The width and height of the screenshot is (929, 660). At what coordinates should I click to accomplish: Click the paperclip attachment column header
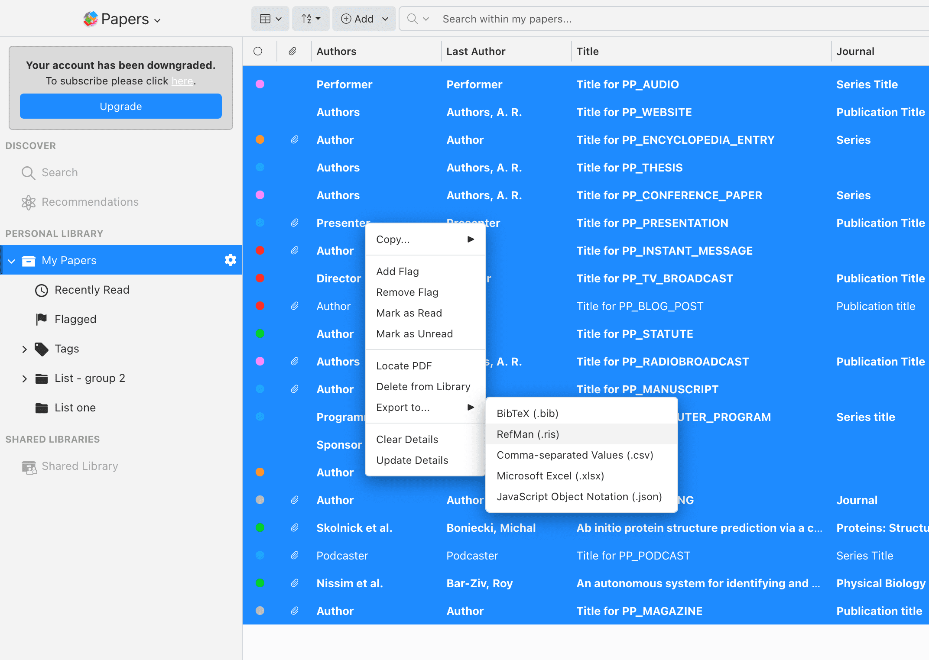[293, 52]
